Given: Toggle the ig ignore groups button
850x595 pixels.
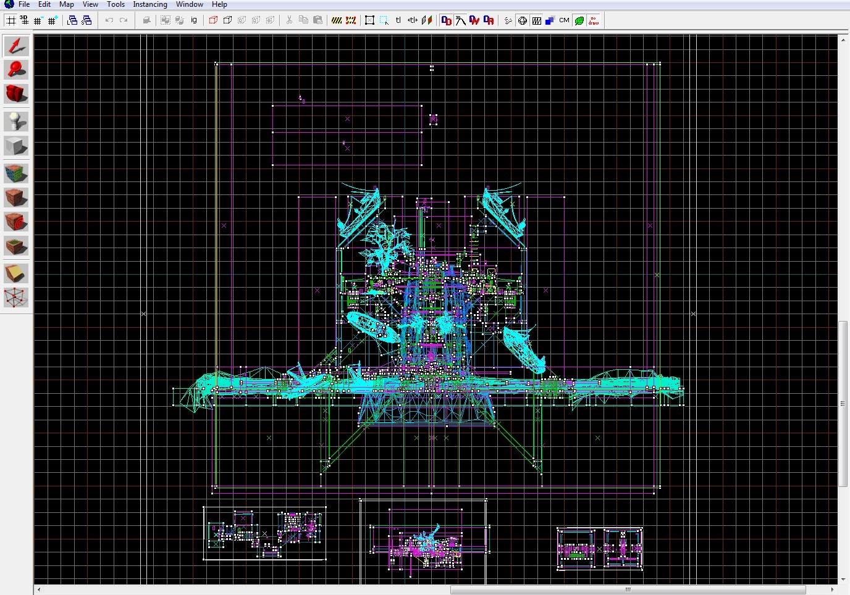Looking at the screenshot, I should (194, 20).
